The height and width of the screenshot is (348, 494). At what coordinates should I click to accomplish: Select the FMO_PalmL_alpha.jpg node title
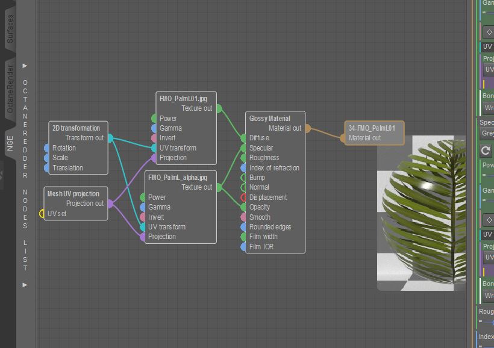tap(178, 178)
